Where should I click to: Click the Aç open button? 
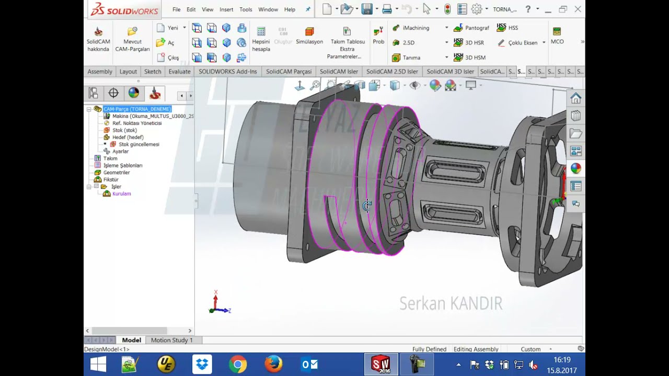coord(166,42)
